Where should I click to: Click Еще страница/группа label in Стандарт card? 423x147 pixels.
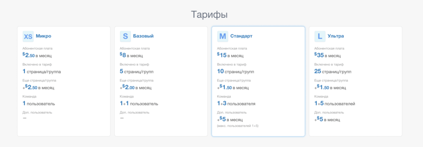click(234, 80)
